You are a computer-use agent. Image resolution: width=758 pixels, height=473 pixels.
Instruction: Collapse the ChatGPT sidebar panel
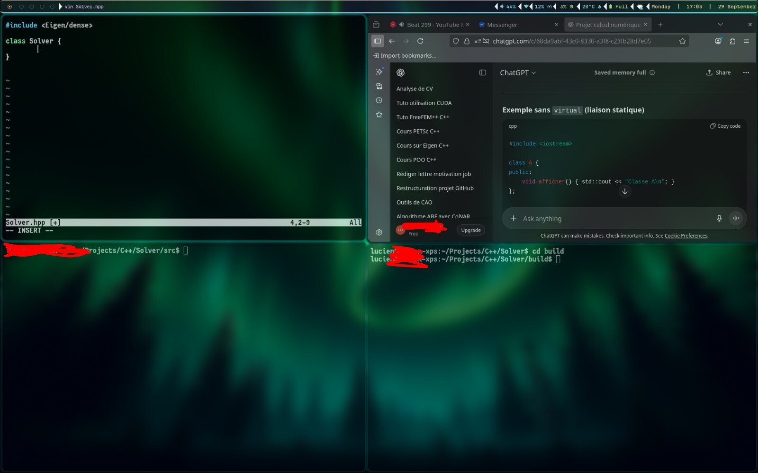[482, 72]
